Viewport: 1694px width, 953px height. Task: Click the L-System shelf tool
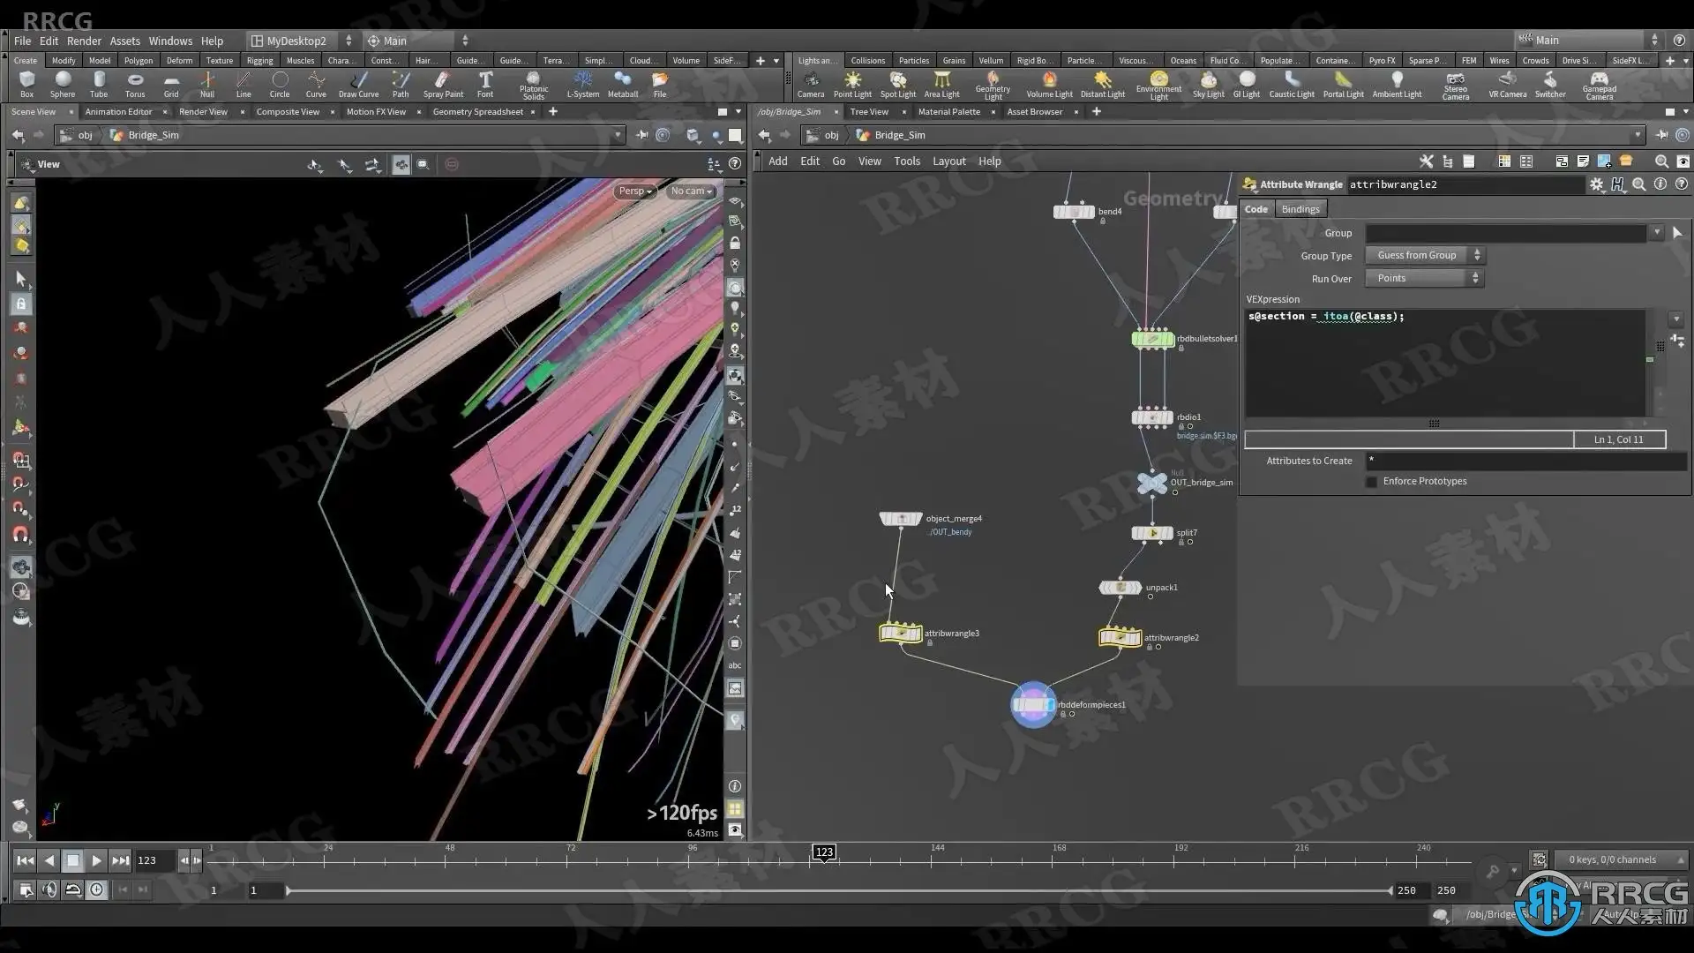point(582,84)
